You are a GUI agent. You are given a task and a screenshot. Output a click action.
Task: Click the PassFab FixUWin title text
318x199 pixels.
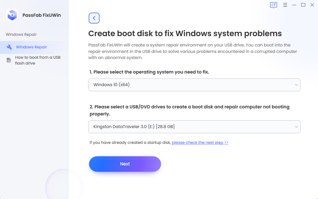click(42, 15)
